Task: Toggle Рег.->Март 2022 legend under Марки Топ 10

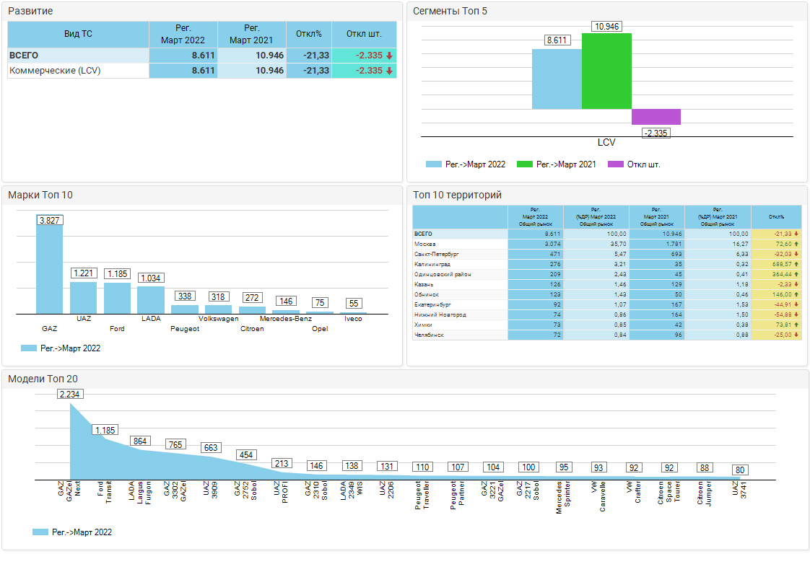Action: [70, 348]
